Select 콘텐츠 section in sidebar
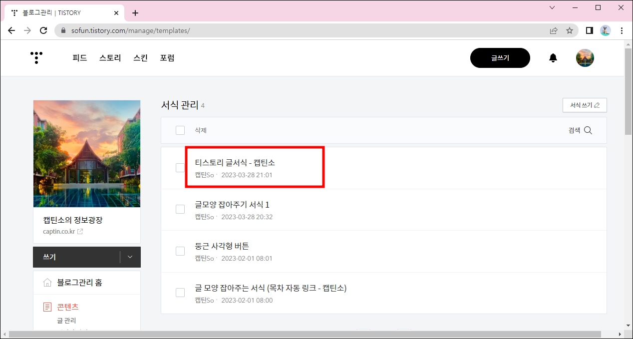This screenshot has height=339, width=633. click(68, 307)
